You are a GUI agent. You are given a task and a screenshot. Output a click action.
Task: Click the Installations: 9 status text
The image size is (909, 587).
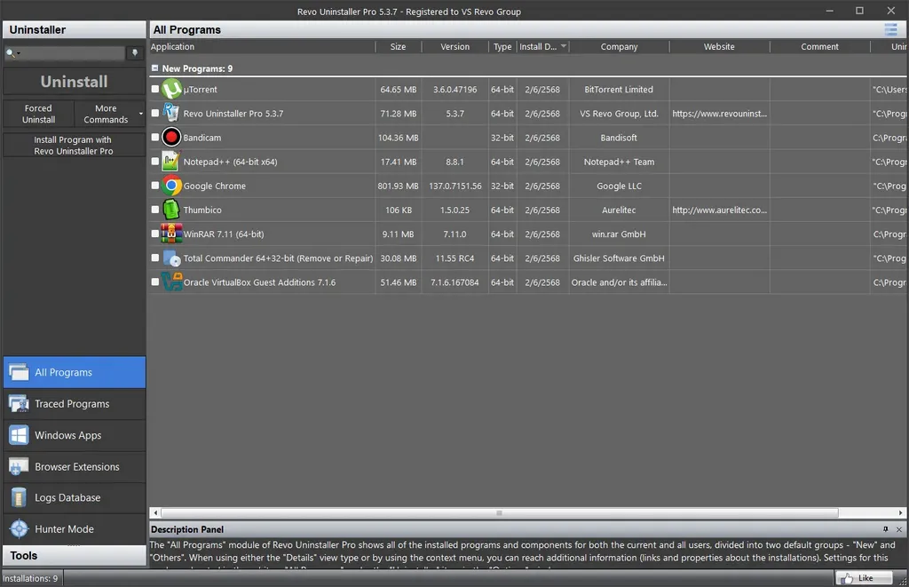click(30, 578)
